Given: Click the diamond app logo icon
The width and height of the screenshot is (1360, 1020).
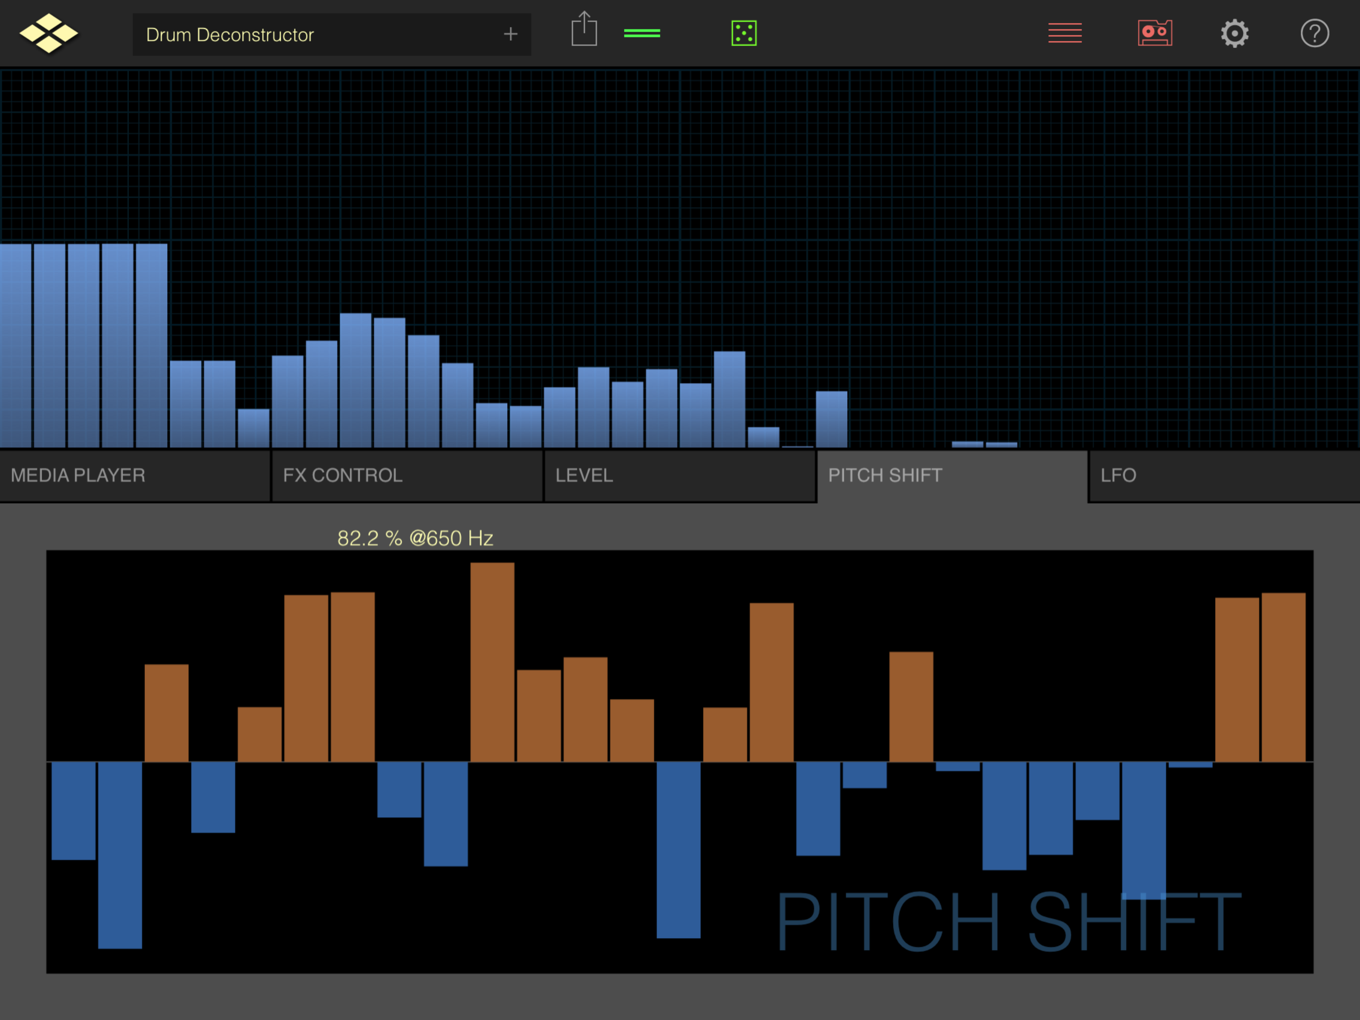Looking at the screenshot, I should [x=49, y=33].
